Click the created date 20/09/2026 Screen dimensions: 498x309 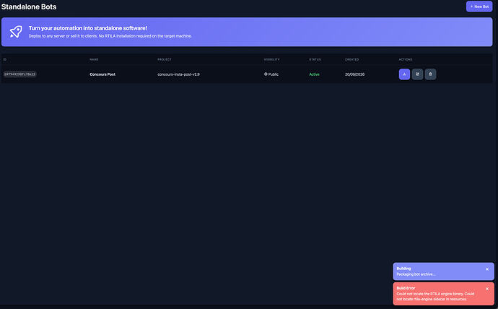click(355, 74)
